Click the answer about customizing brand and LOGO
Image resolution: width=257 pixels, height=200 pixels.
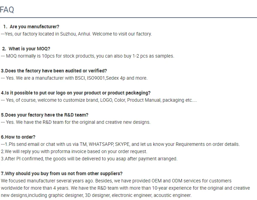pos(99,100)
